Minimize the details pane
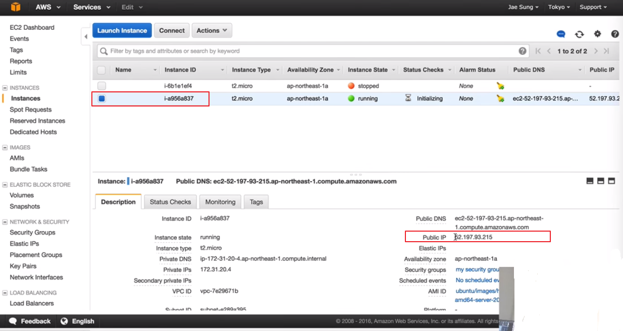The image size is (623, 331). [590, 181]
